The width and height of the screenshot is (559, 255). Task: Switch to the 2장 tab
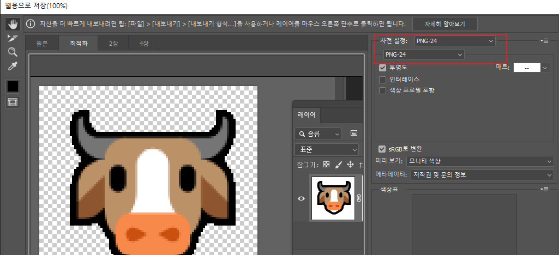click(113, 44)
